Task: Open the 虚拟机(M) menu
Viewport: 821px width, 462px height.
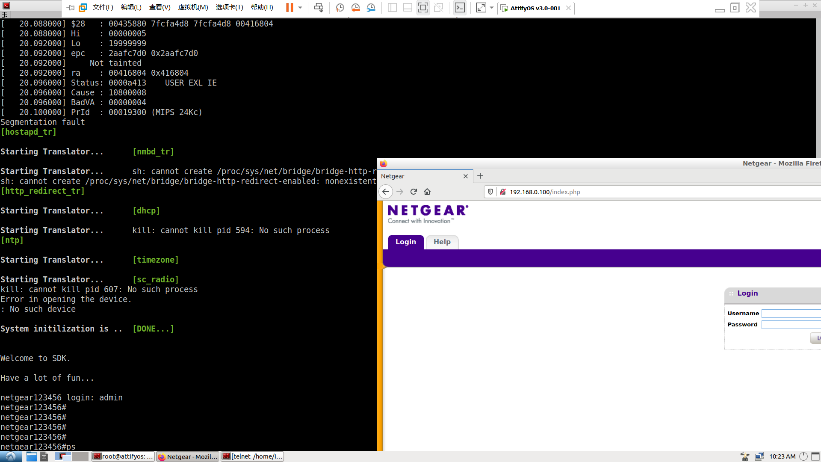Action: (x=193, y=8)
